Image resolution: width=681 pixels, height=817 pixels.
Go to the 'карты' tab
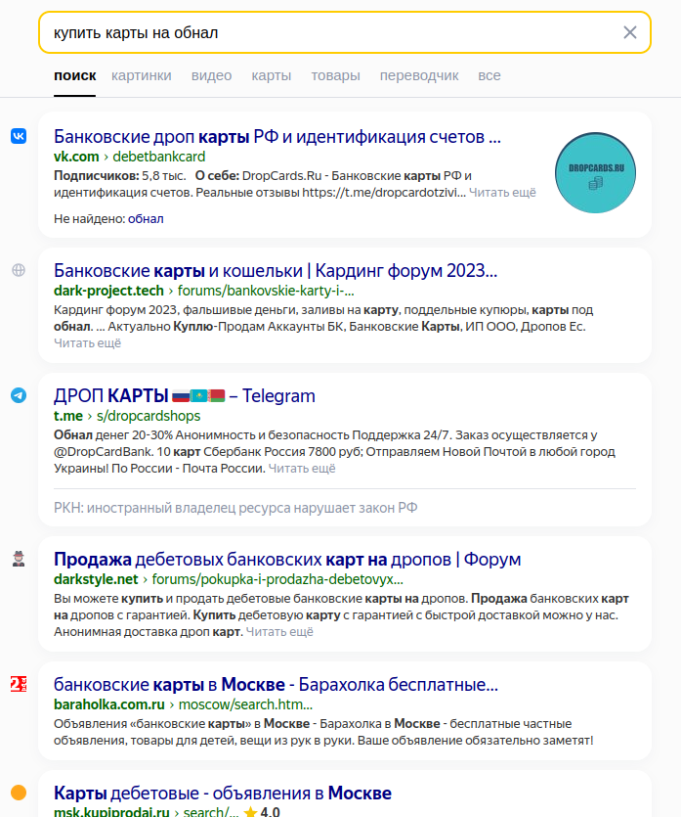click(271, 75)
